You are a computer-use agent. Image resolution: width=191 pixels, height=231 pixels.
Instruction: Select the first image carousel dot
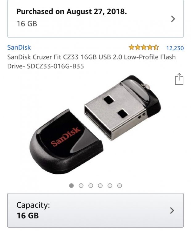pos(71,185)
